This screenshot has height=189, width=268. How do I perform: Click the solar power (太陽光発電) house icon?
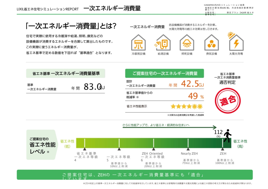236,42
